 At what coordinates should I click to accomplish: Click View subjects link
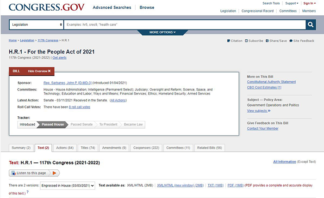tap(259, 111)
